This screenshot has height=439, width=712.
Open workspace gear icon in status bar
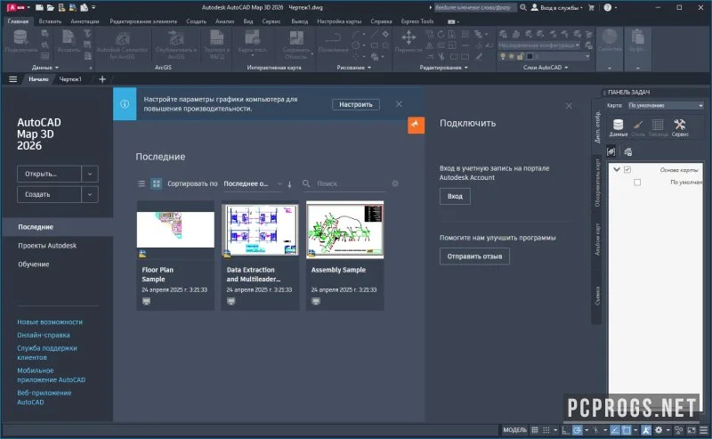(x=659, y=430)
